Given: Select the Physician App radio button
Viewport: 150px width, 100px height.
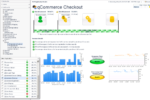Looking at the screenshot, I should 2,62.
